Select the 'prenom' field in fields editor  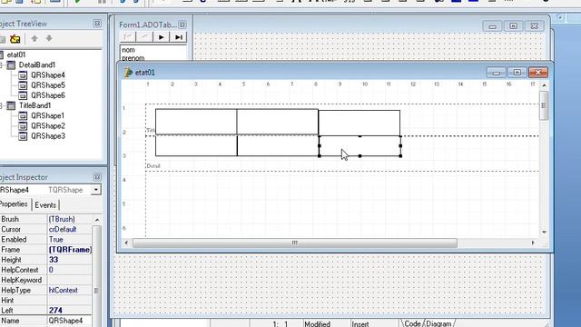coord(133,58)
